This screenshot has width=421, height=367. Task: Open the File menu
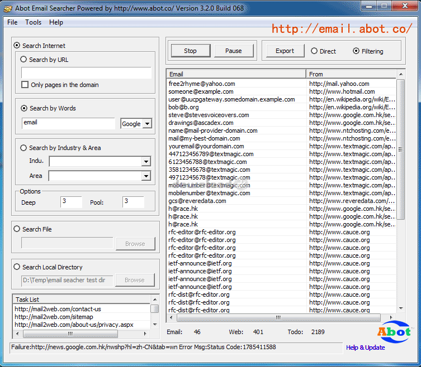coord(12,22)
